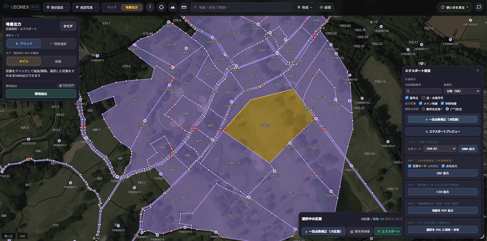The height and width of the screenshot is (241, 487).
Task: Click parcel label 1002-7 on the map
Action: coord(185,198)
